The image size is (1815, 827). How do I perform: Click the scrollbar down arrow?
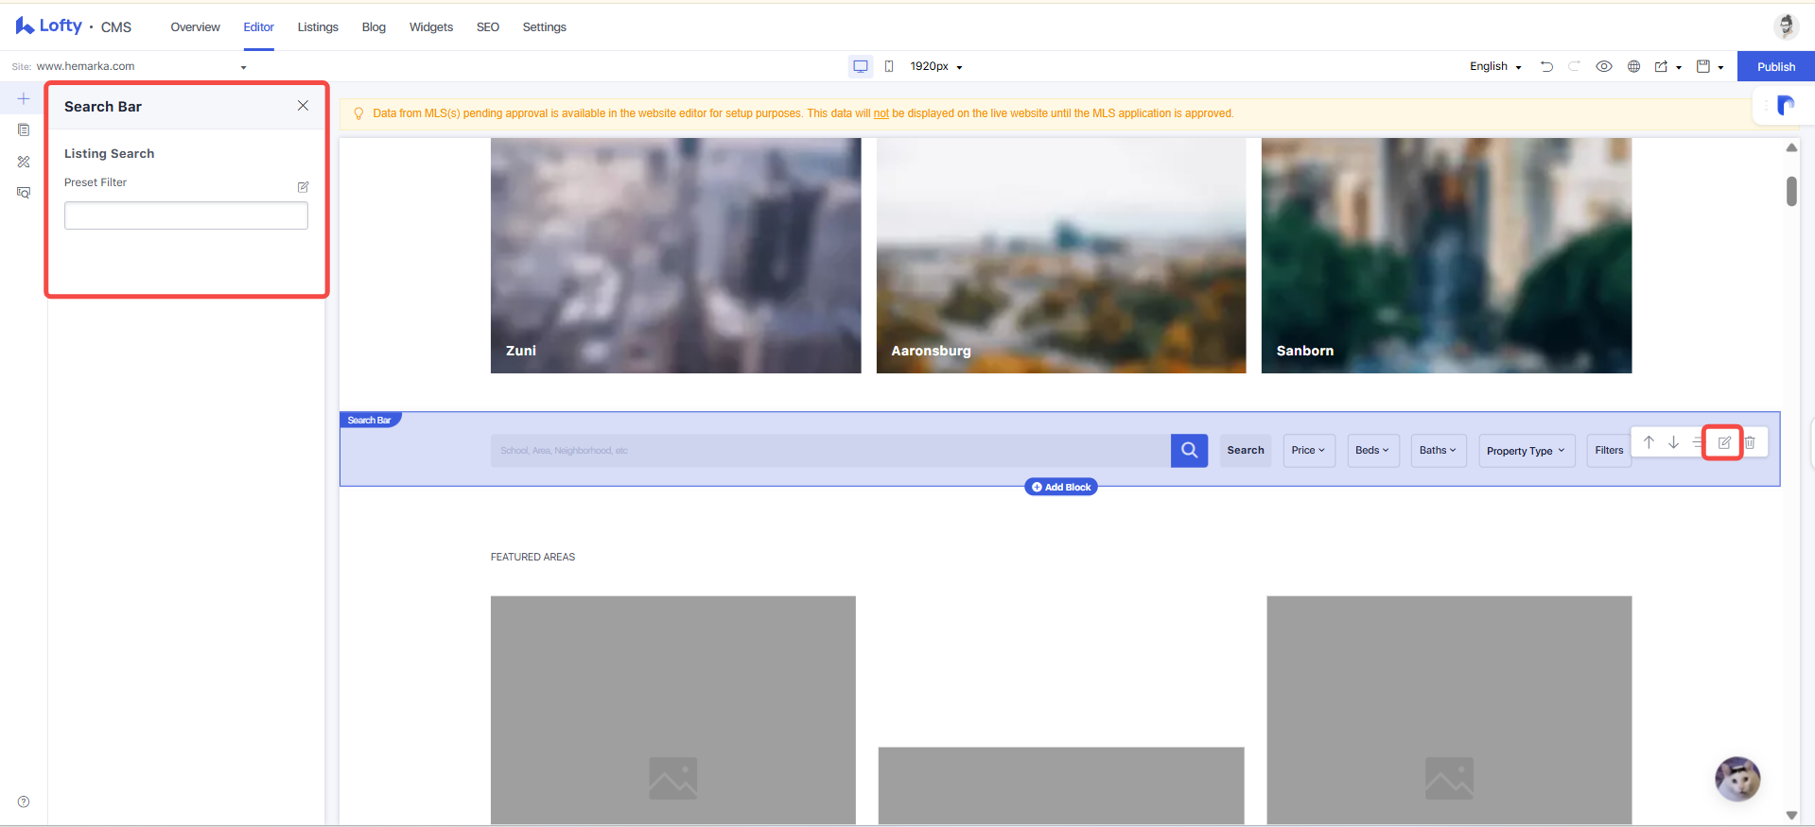pos(1791,815)
